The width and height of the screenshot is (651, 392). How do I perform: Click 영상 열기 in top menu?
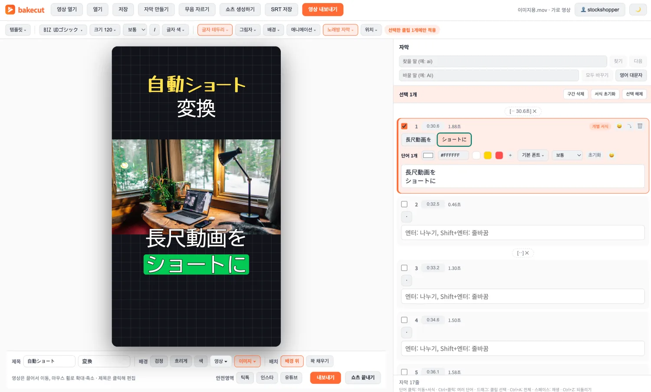click(67, 10)
